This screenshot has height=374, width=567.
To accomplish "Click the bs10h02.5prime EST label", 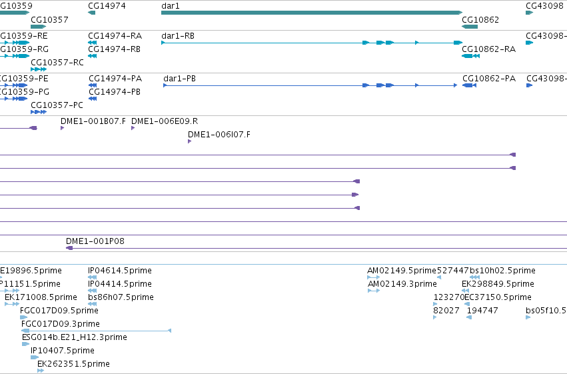I will [502, 271].
